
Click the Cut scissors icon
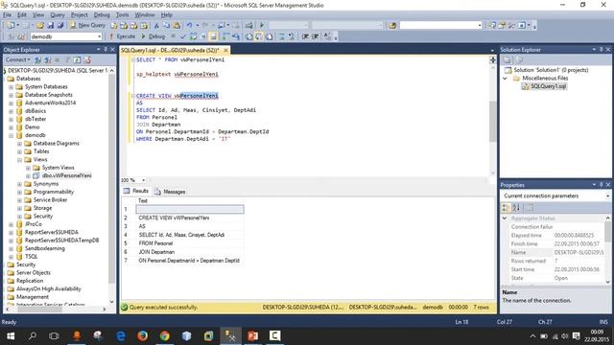click(x=156, y=26)
